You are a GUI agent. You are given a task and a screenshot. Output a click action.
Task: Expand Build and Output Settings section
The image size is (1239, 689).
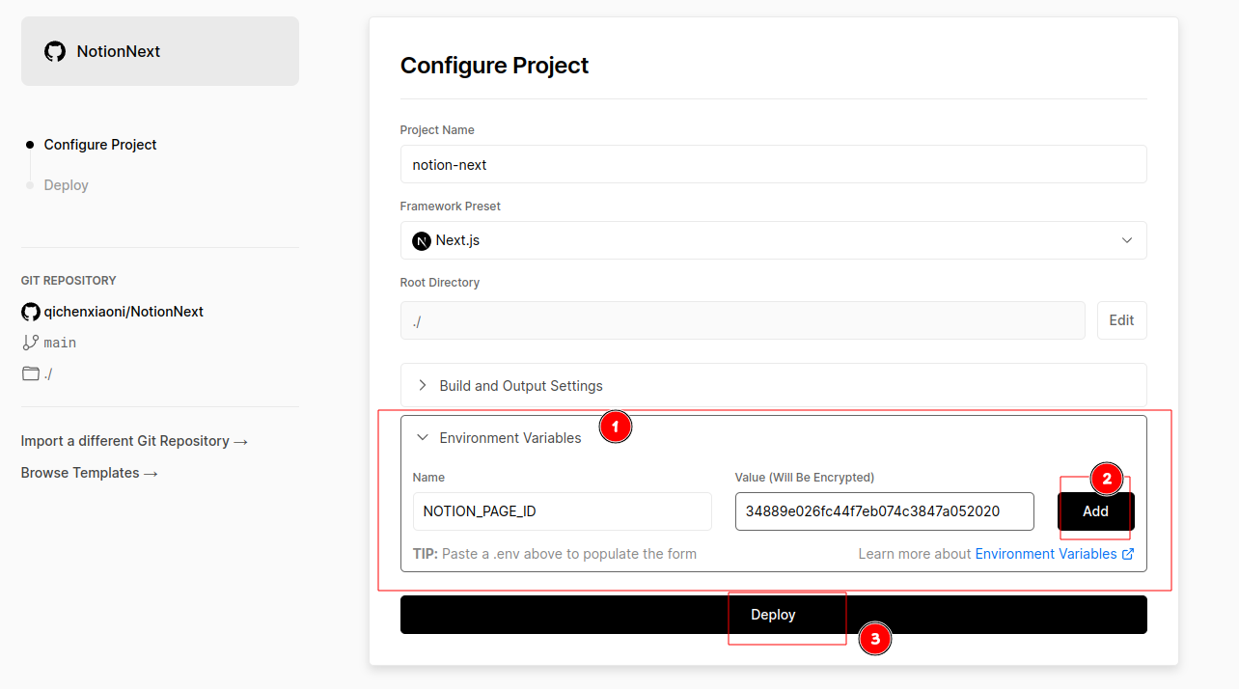click(x=773, y=385)
